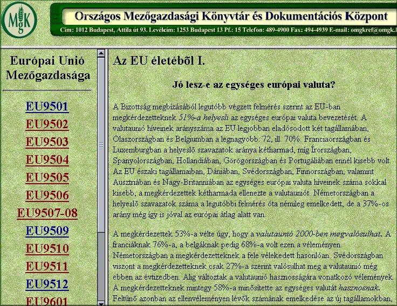Click the Országos Mezőgazdasági Könyvtár banner title

tap(231, 16)
